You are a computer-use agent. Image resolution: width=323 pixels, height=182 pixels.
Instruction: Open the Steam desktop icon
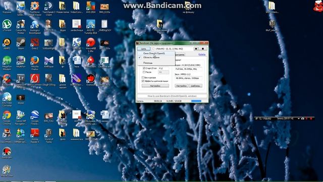pos(21,43)
